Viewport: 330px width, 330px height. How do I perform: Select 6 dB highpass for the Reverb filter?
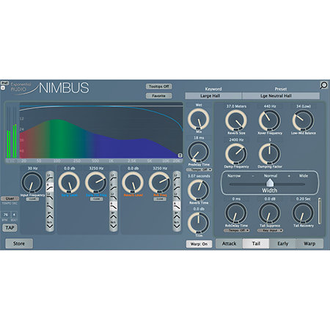[x=177, y=187]
